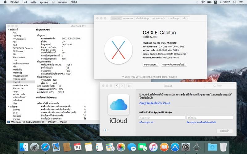Select ATA in hardware sidebar
The height and width of the screenshot is (154, 247).
pos(15,33)
